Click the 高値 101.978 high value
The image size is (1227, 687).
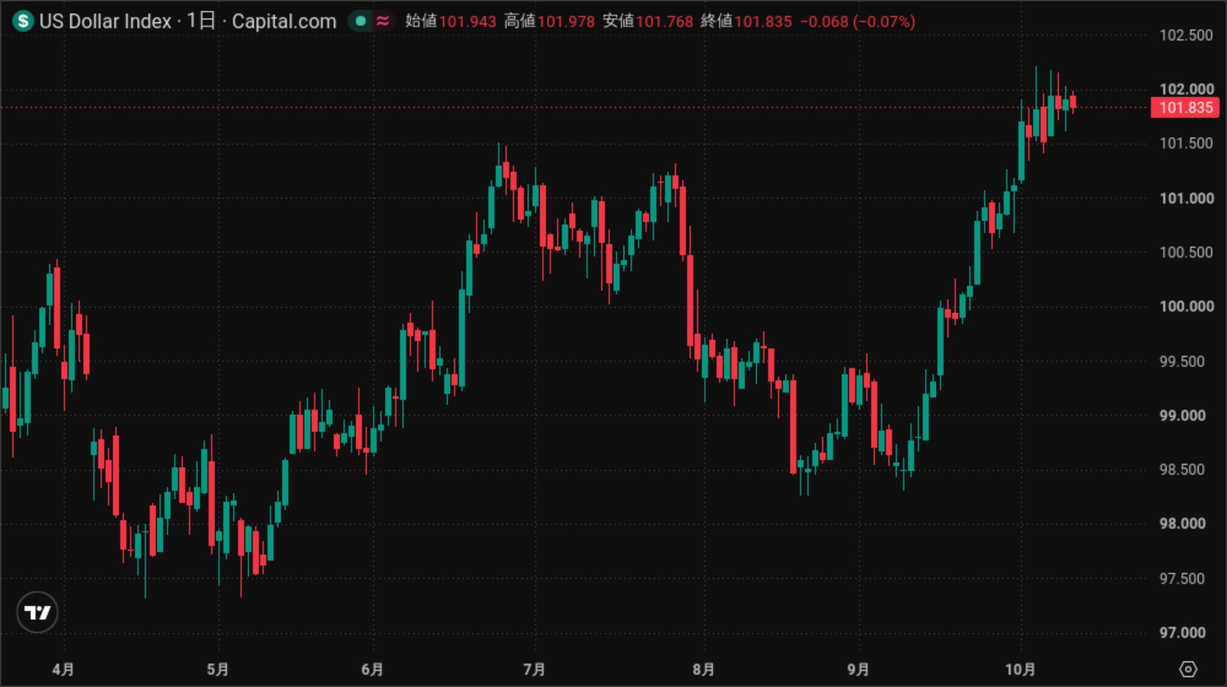(550, 21)
